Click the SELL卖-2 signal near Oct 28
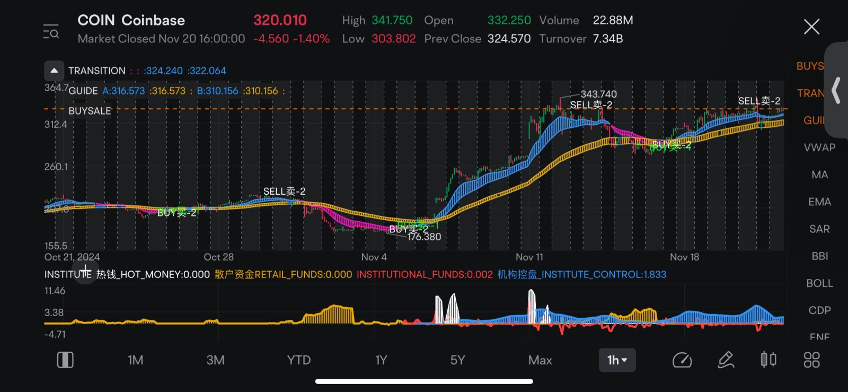The width and height of the screenshot is (848, 392). (284, 191)
